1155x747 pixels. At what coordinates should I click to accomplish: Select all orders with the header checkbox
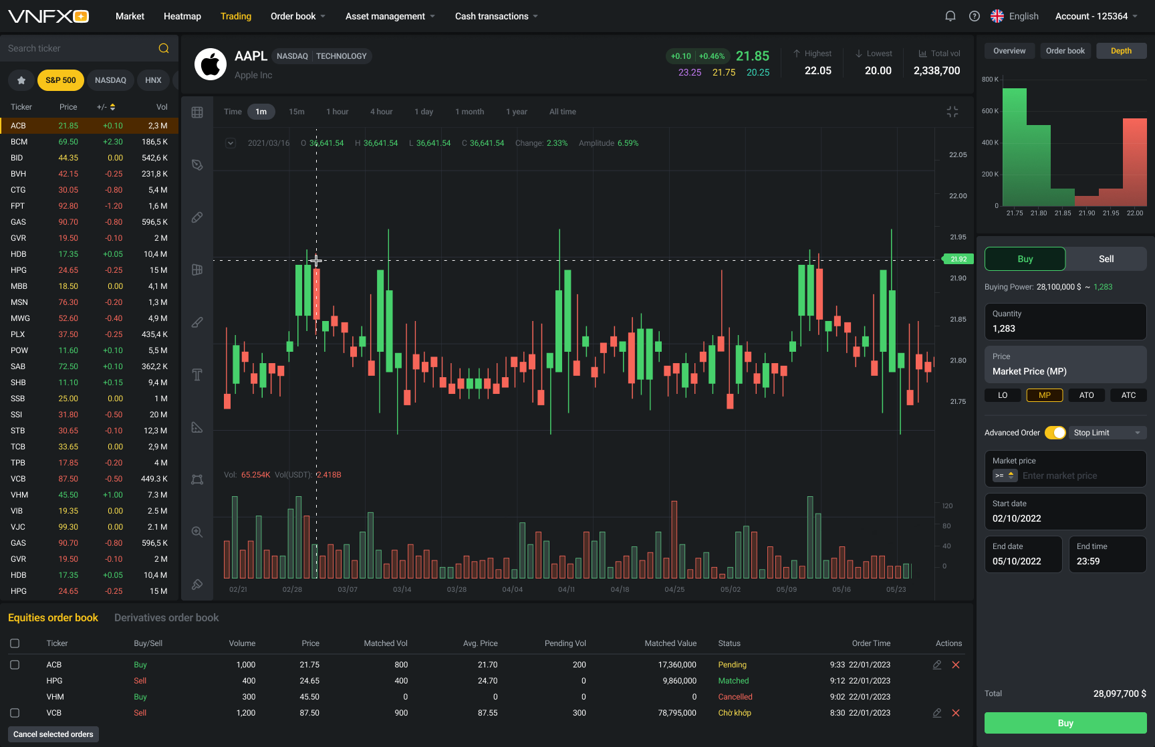[15, 643]
